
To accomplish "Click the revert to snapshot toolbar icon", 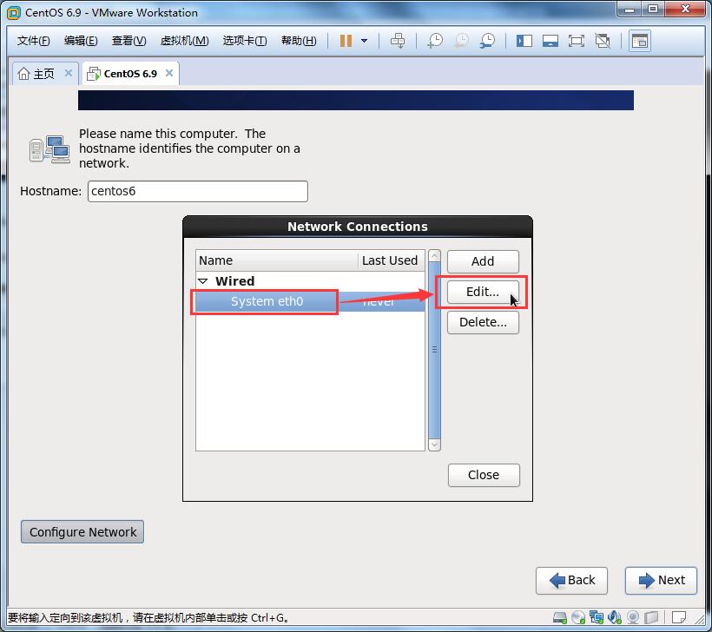I will point(461,41).
